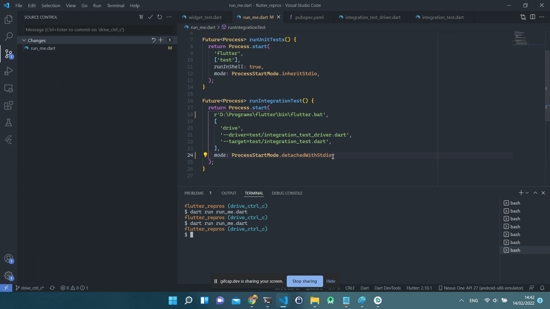
Task: Click the Accounts icon in activity bar
Action: (9, 259)
